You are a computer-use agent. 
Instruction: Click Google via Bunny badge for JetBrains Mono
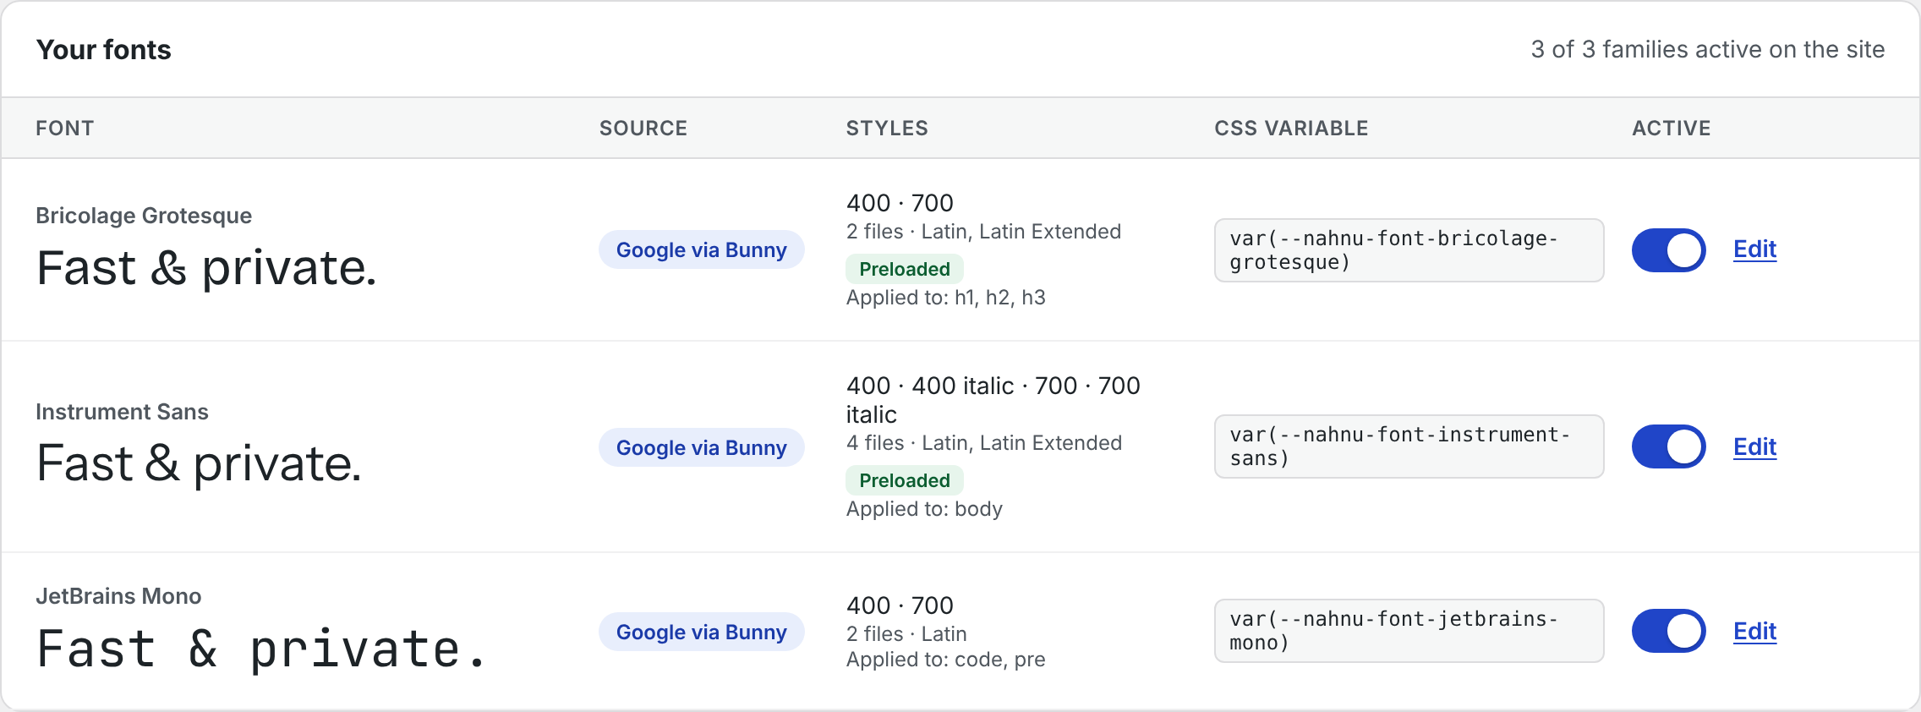point(702,632)
